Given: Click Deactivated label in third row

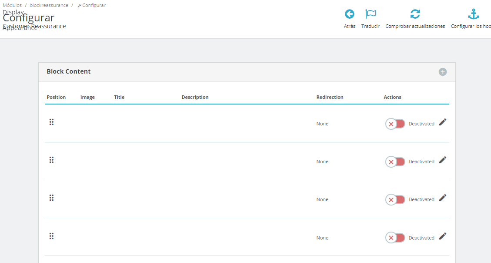Looking at the screenshot, I should click(421, 200).
